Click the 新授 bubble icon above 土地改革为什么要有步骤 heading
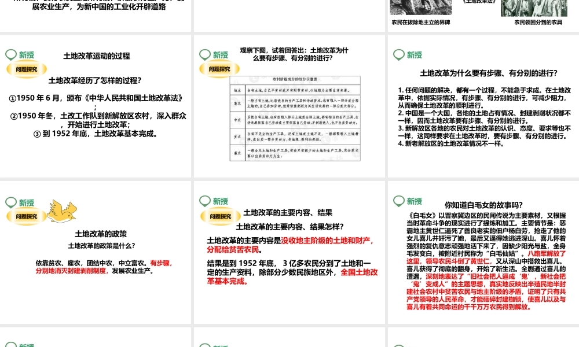The image size is (579, 347). coord(399,54)
